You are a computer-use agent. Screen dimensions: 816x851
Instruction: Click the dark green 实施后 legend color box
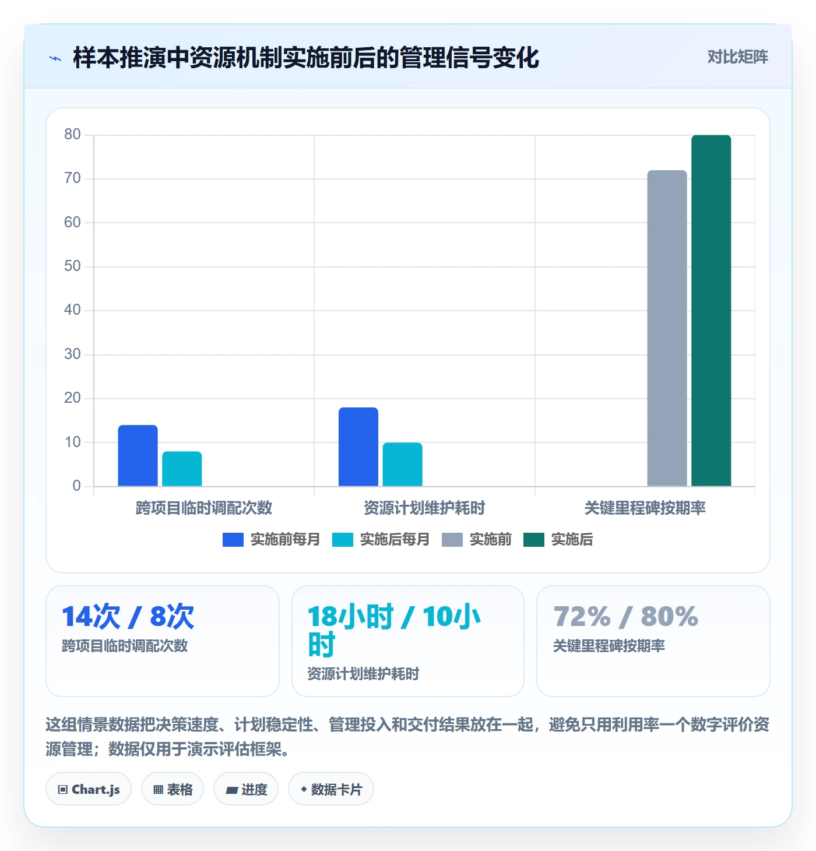click(x=534, y=540)
